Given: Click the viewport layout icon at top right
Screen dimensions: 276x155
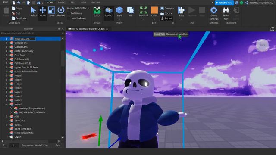Looking at the screenshot, I should (x=272, y=29).
